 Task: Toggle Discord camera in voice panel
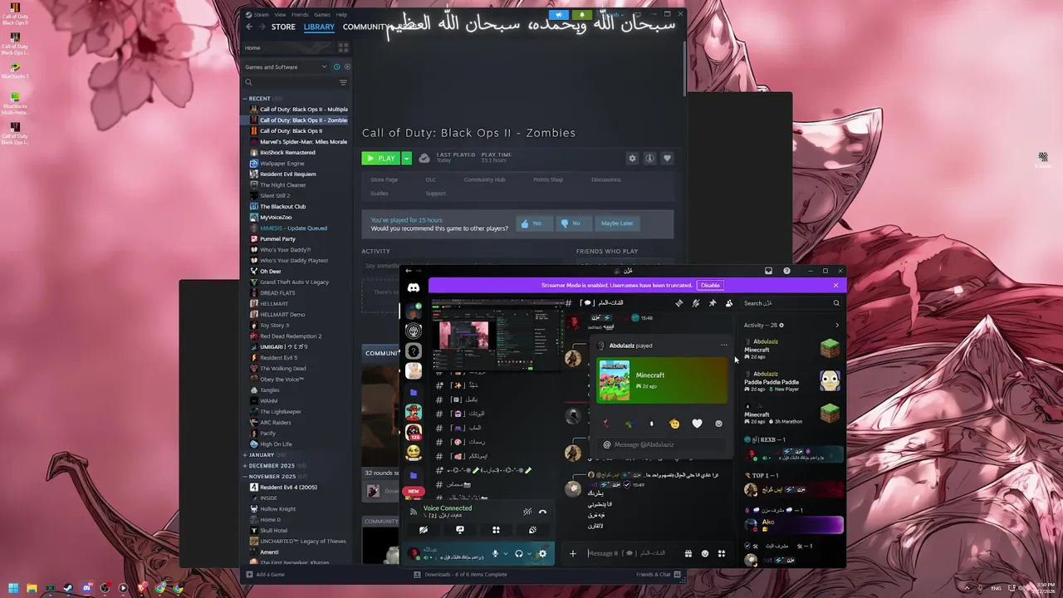pos(424,530)
